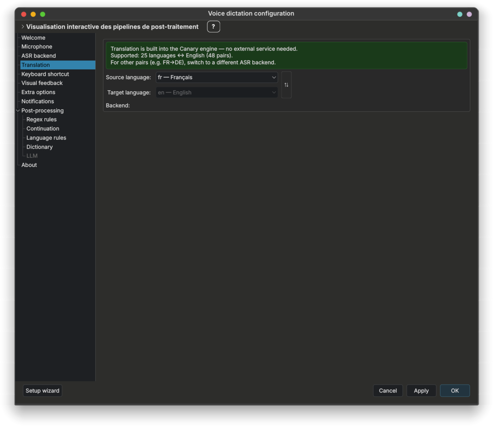This screenshot has height=426, width=493.
Task: Open the Dictionary settings page
Action: coord(40,147)
